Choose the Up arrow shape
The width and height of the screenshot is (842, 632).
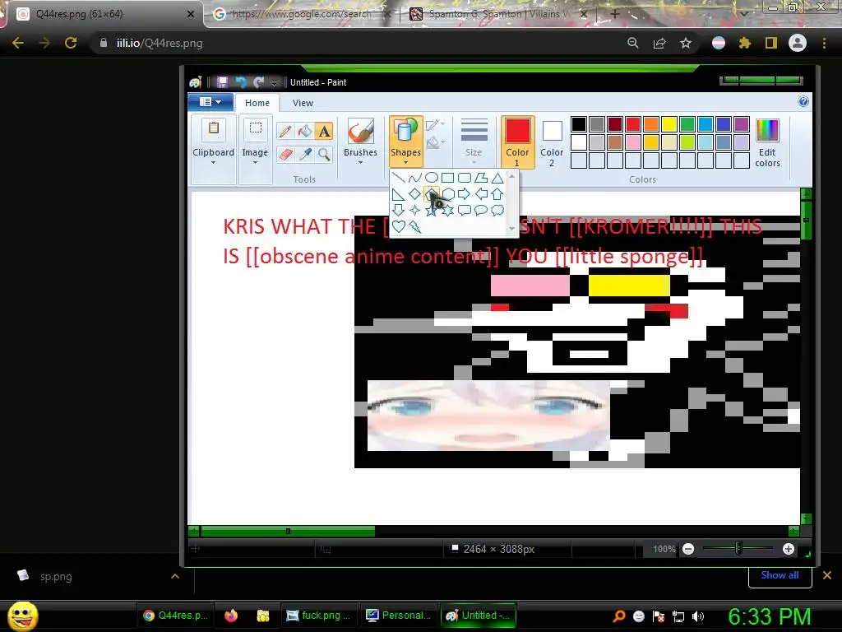pyautogui.click(x=497, y=194)
